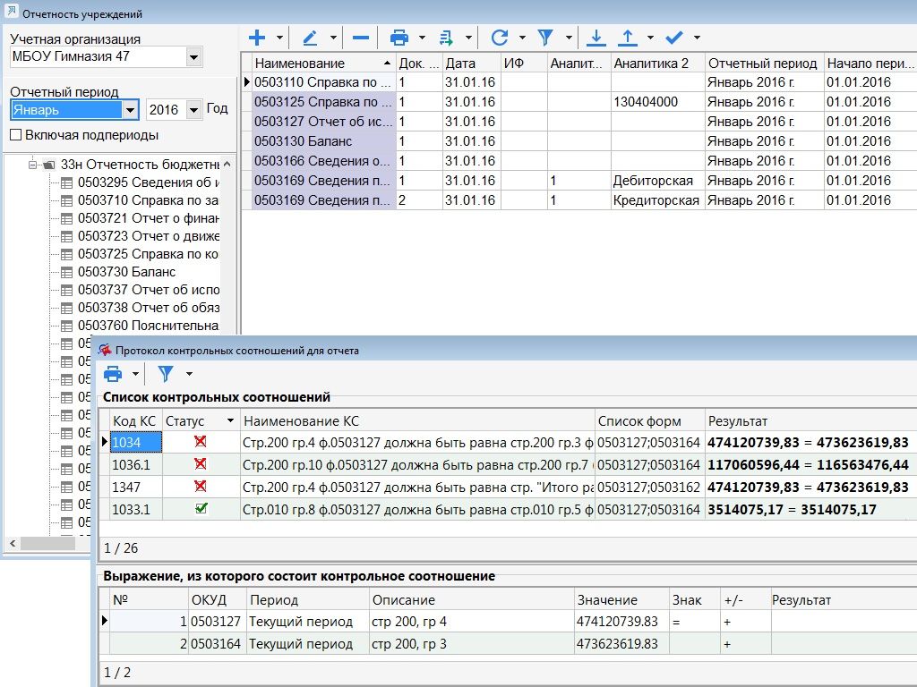
Task: Click the blue checkmark verify icon
Action: pos(674,38)
